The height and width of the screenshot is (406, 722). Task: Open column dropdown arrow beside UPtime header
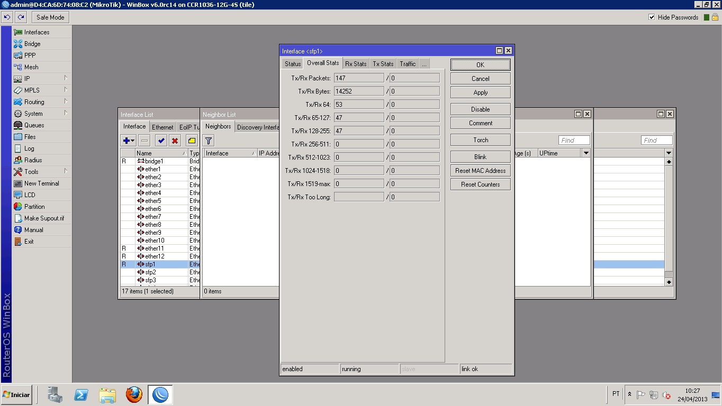click(x=586, y=153)
